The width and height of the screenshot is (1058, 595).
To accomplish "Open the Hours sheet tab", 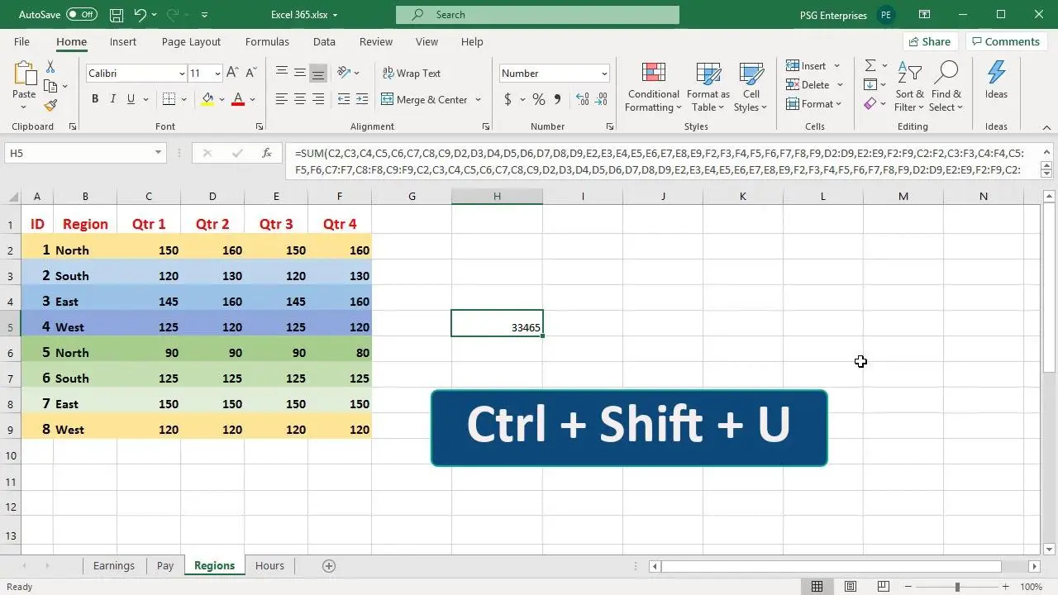I will [269, 566].
